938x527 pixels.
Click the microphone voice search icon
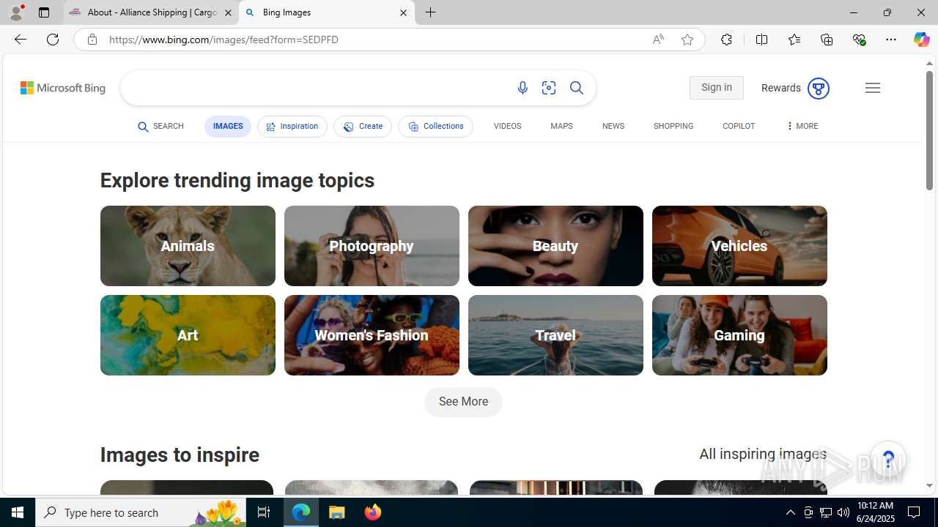point(522,88)
